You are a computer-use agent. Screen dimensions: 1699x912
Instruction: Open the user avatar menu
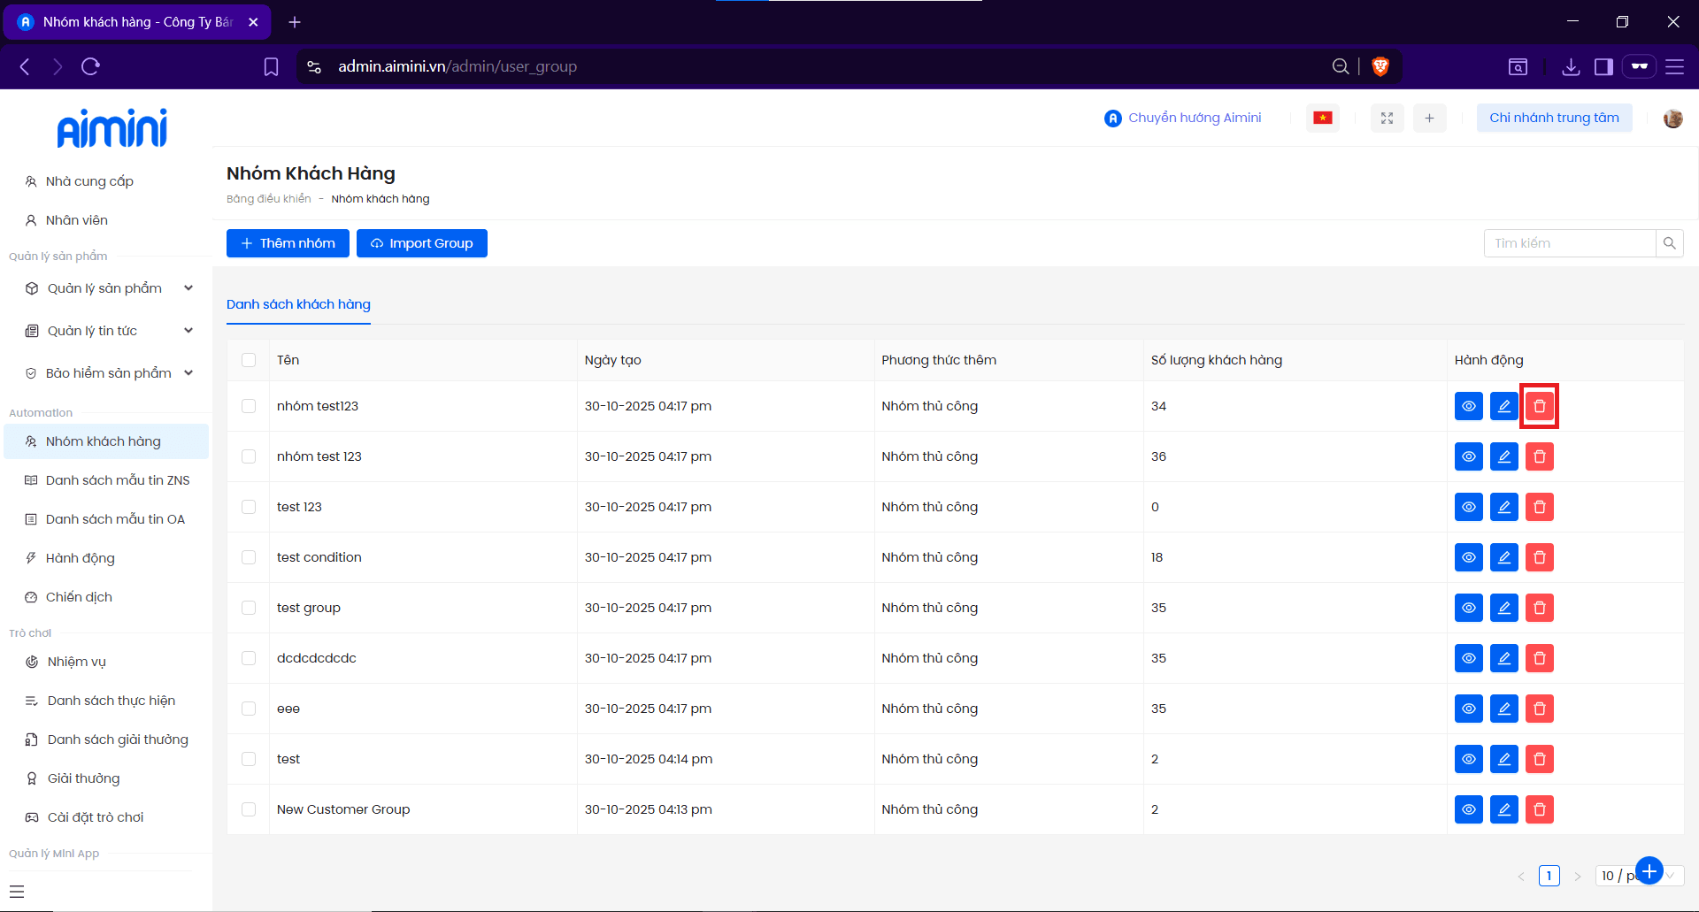[x=1672, y=119]
